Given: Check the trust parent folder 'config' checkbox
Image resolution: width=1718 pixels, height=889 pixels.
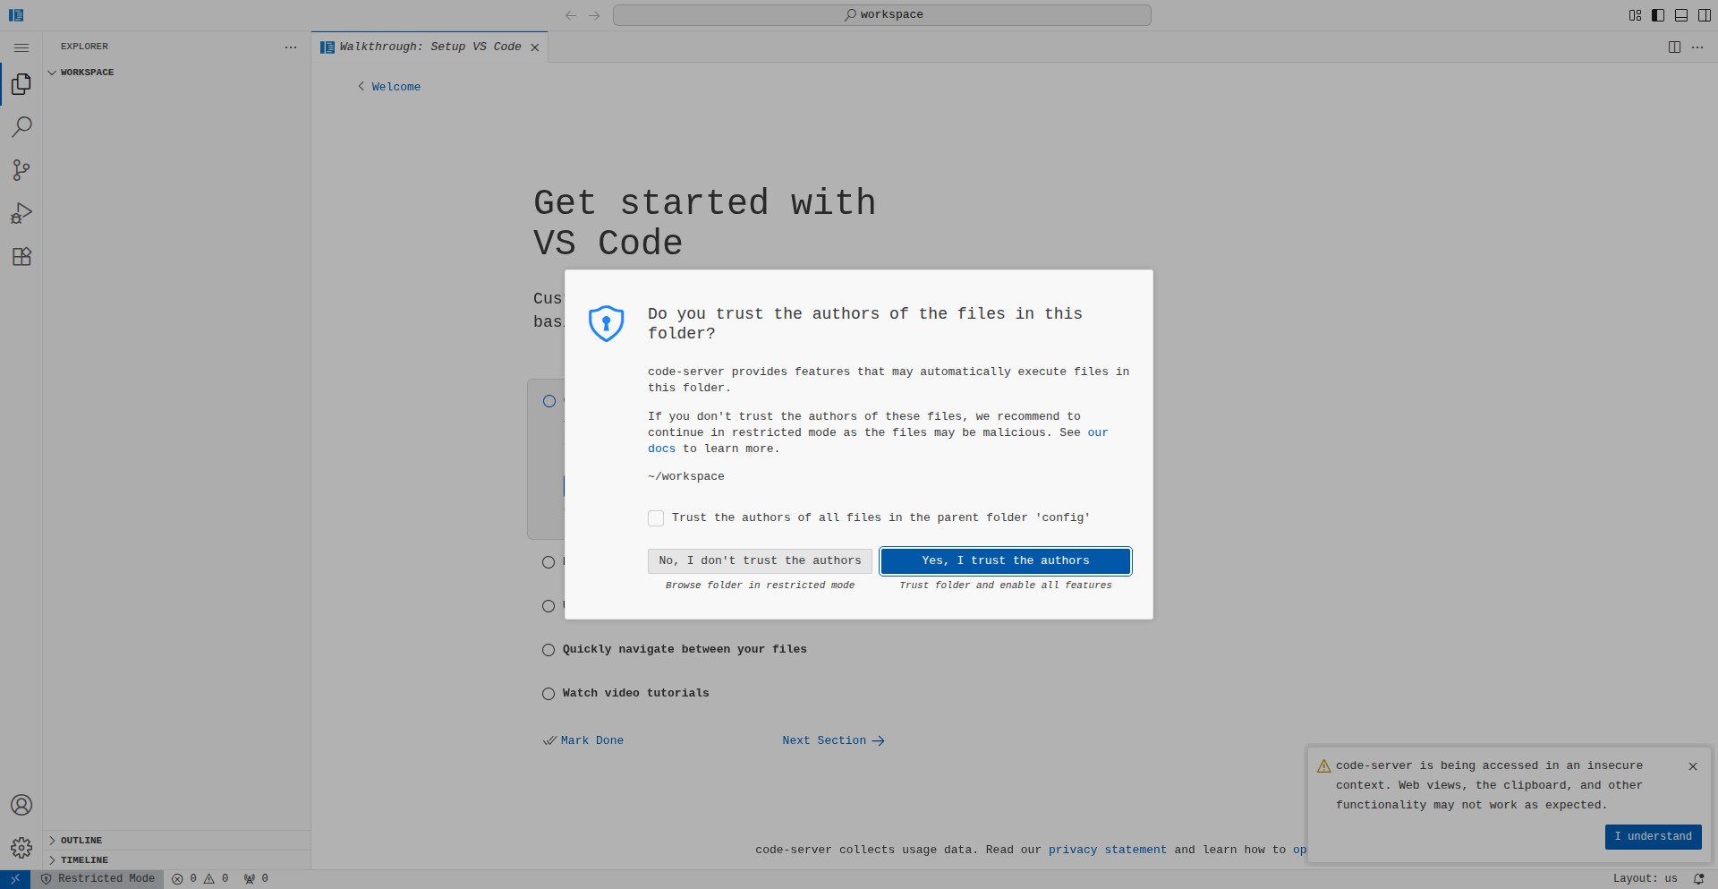Looking at the screenshot, I should click(656, 518).
